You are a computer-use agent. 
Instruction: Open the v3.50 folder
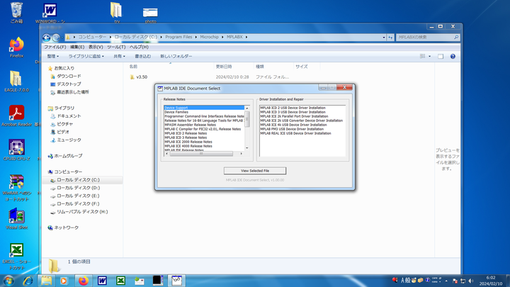click(x=142, y=77)
